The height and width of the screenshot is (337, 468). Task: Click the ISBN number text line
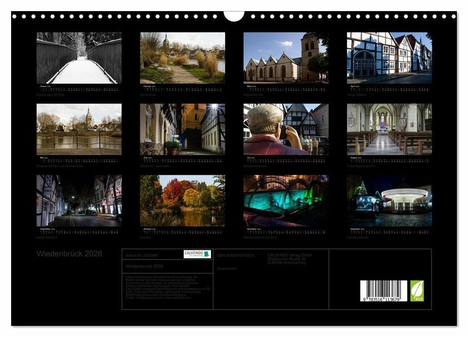pos(235,255)
